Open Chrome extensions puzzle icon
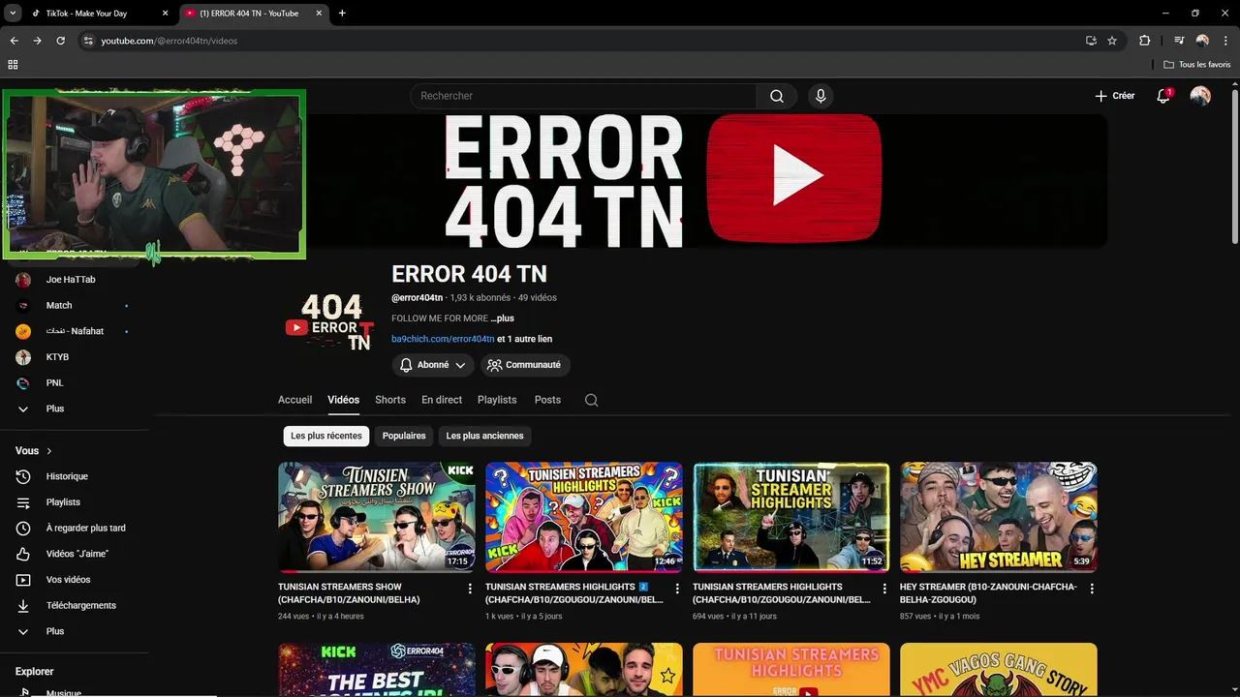1240x697 pixels. click(1144, 41)
